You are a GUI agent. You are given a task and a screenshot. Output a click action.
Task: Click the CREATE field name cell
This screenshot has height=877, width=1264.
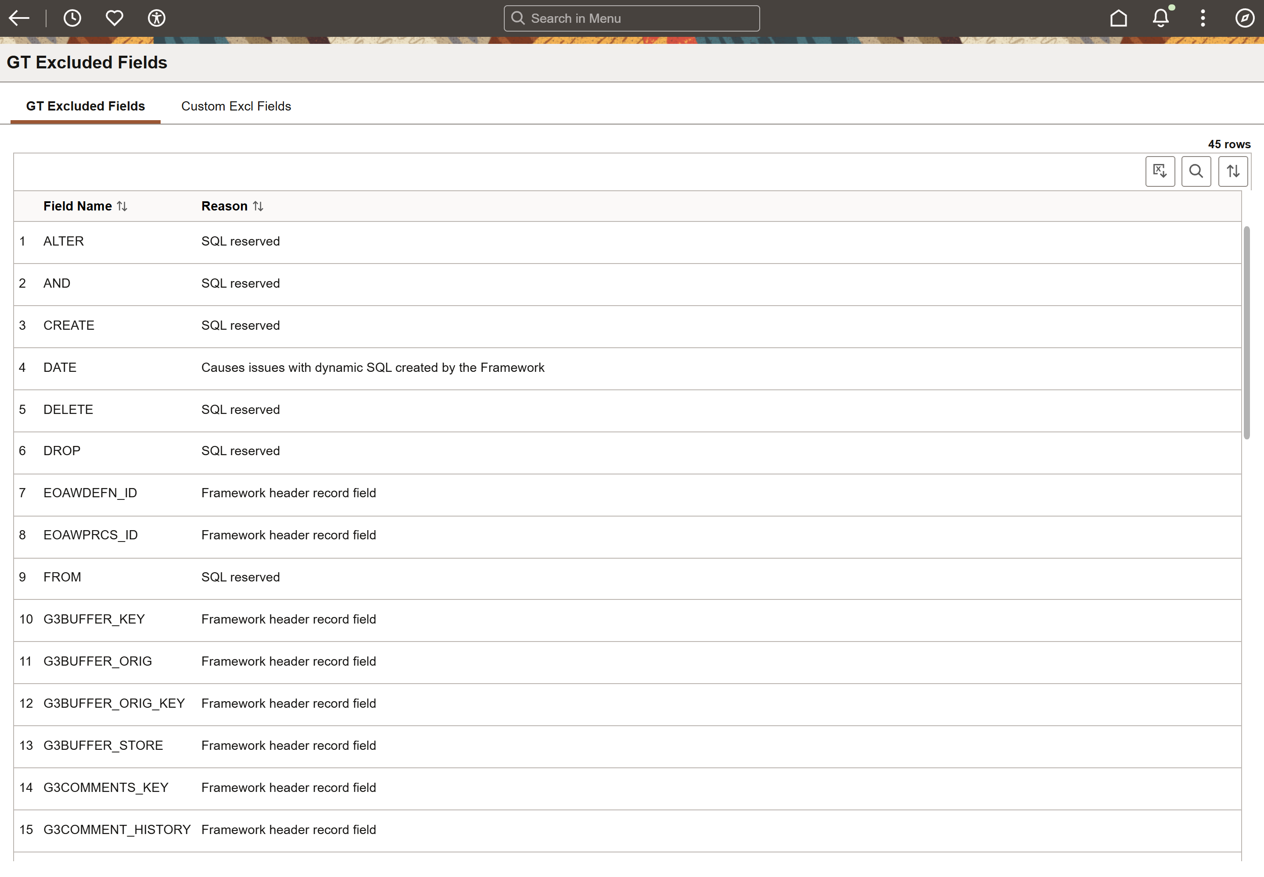(69, 325)
